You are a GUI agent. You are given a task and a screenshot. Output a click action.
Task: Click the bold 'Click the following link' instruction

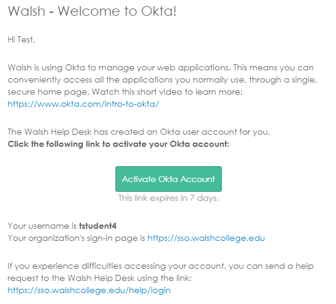(x=118, y=144)
